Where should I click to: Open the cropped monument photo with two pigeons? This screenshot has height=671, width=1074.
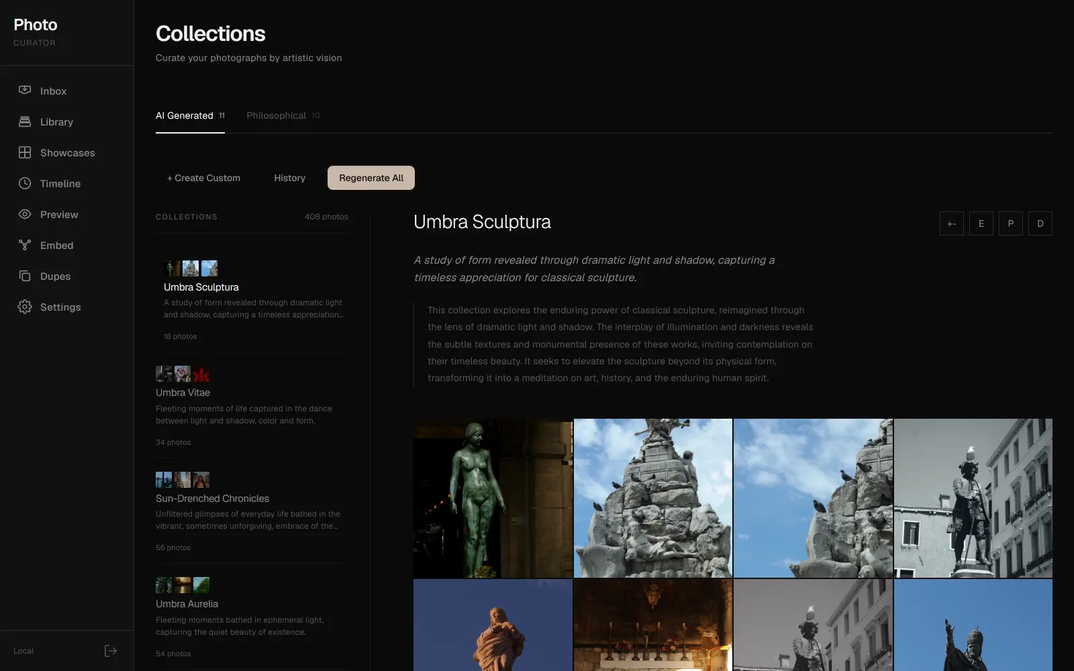pos(813,498)
